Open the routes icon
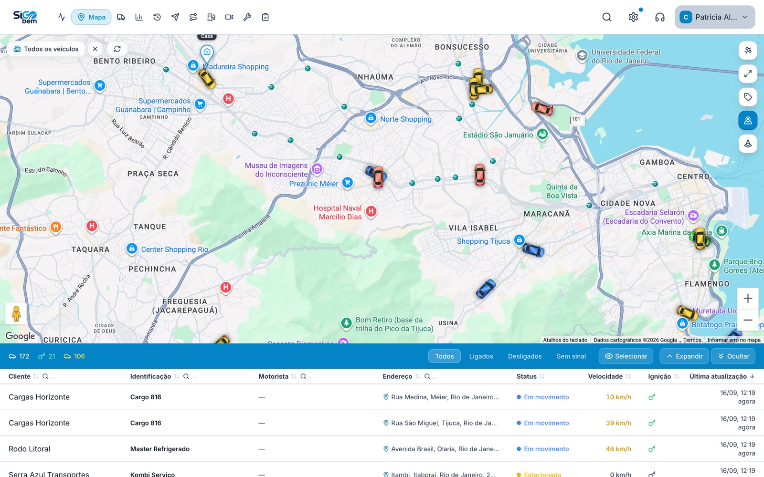 pyautogui.click(x=193, y=17)
